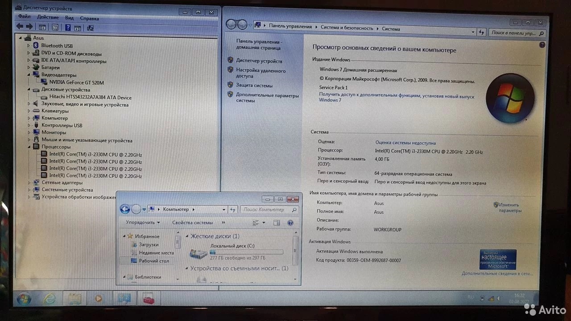Select Рабочий стол in navigation pane
Screen dimensions: 571x321
point(154,261)
